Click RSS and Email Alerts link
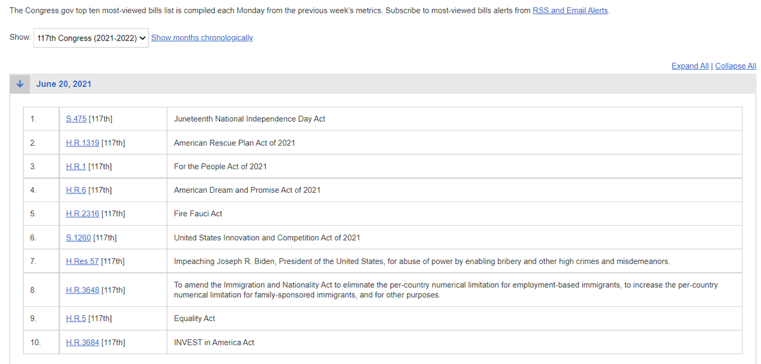Viewport: 761px width, 364px height. coord(570,11)
